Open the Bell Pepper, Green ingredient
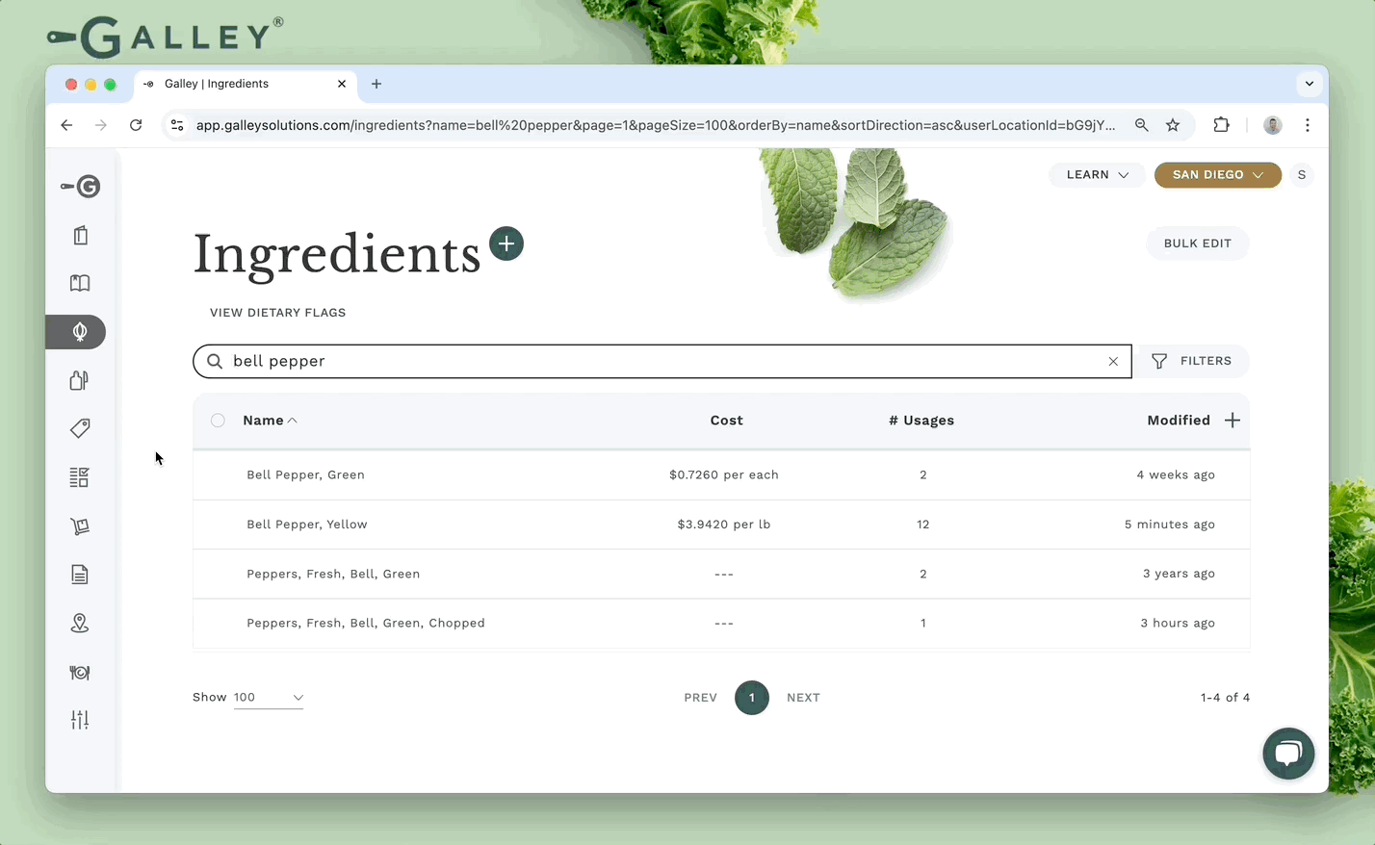The image size is (1375, 845). [x=305, y=475]
